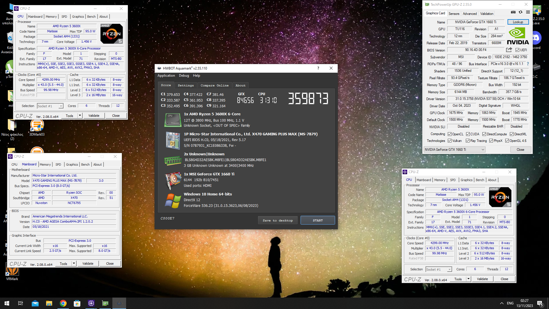Click the NVIDIA logo in GPU-Z
Image resolution: width=549 pixels, height=309 pixels.
click(x=518, y=36)
